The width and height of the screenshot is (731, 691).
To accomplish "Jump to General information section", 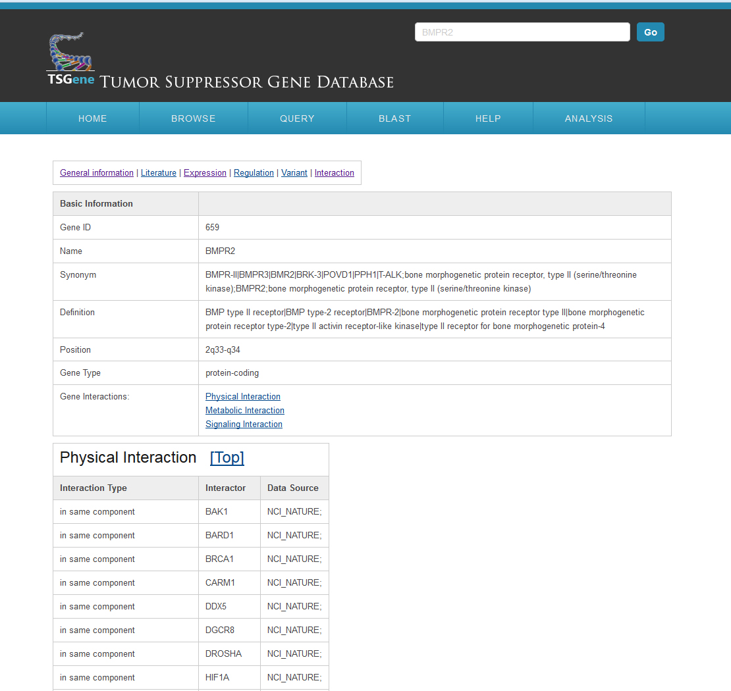I will point(97,173).
